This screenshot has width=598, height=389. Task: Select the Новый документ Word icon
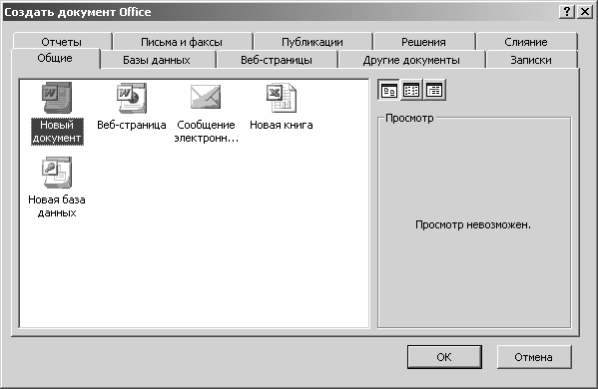coord(57,98)
